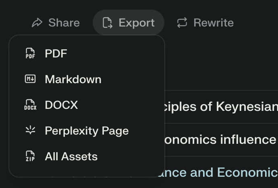The width and height of the screenshot is (278, 188).
Task: Download All Assets from the menu
Action: point(71,156)
